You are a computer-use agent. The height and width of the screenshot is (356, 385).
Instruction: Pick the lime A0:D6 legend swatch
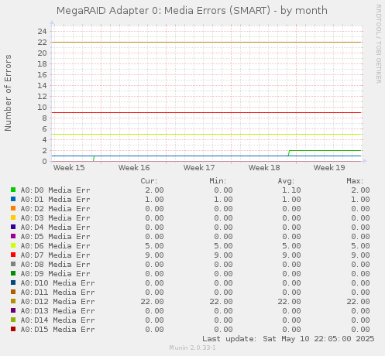13,245
